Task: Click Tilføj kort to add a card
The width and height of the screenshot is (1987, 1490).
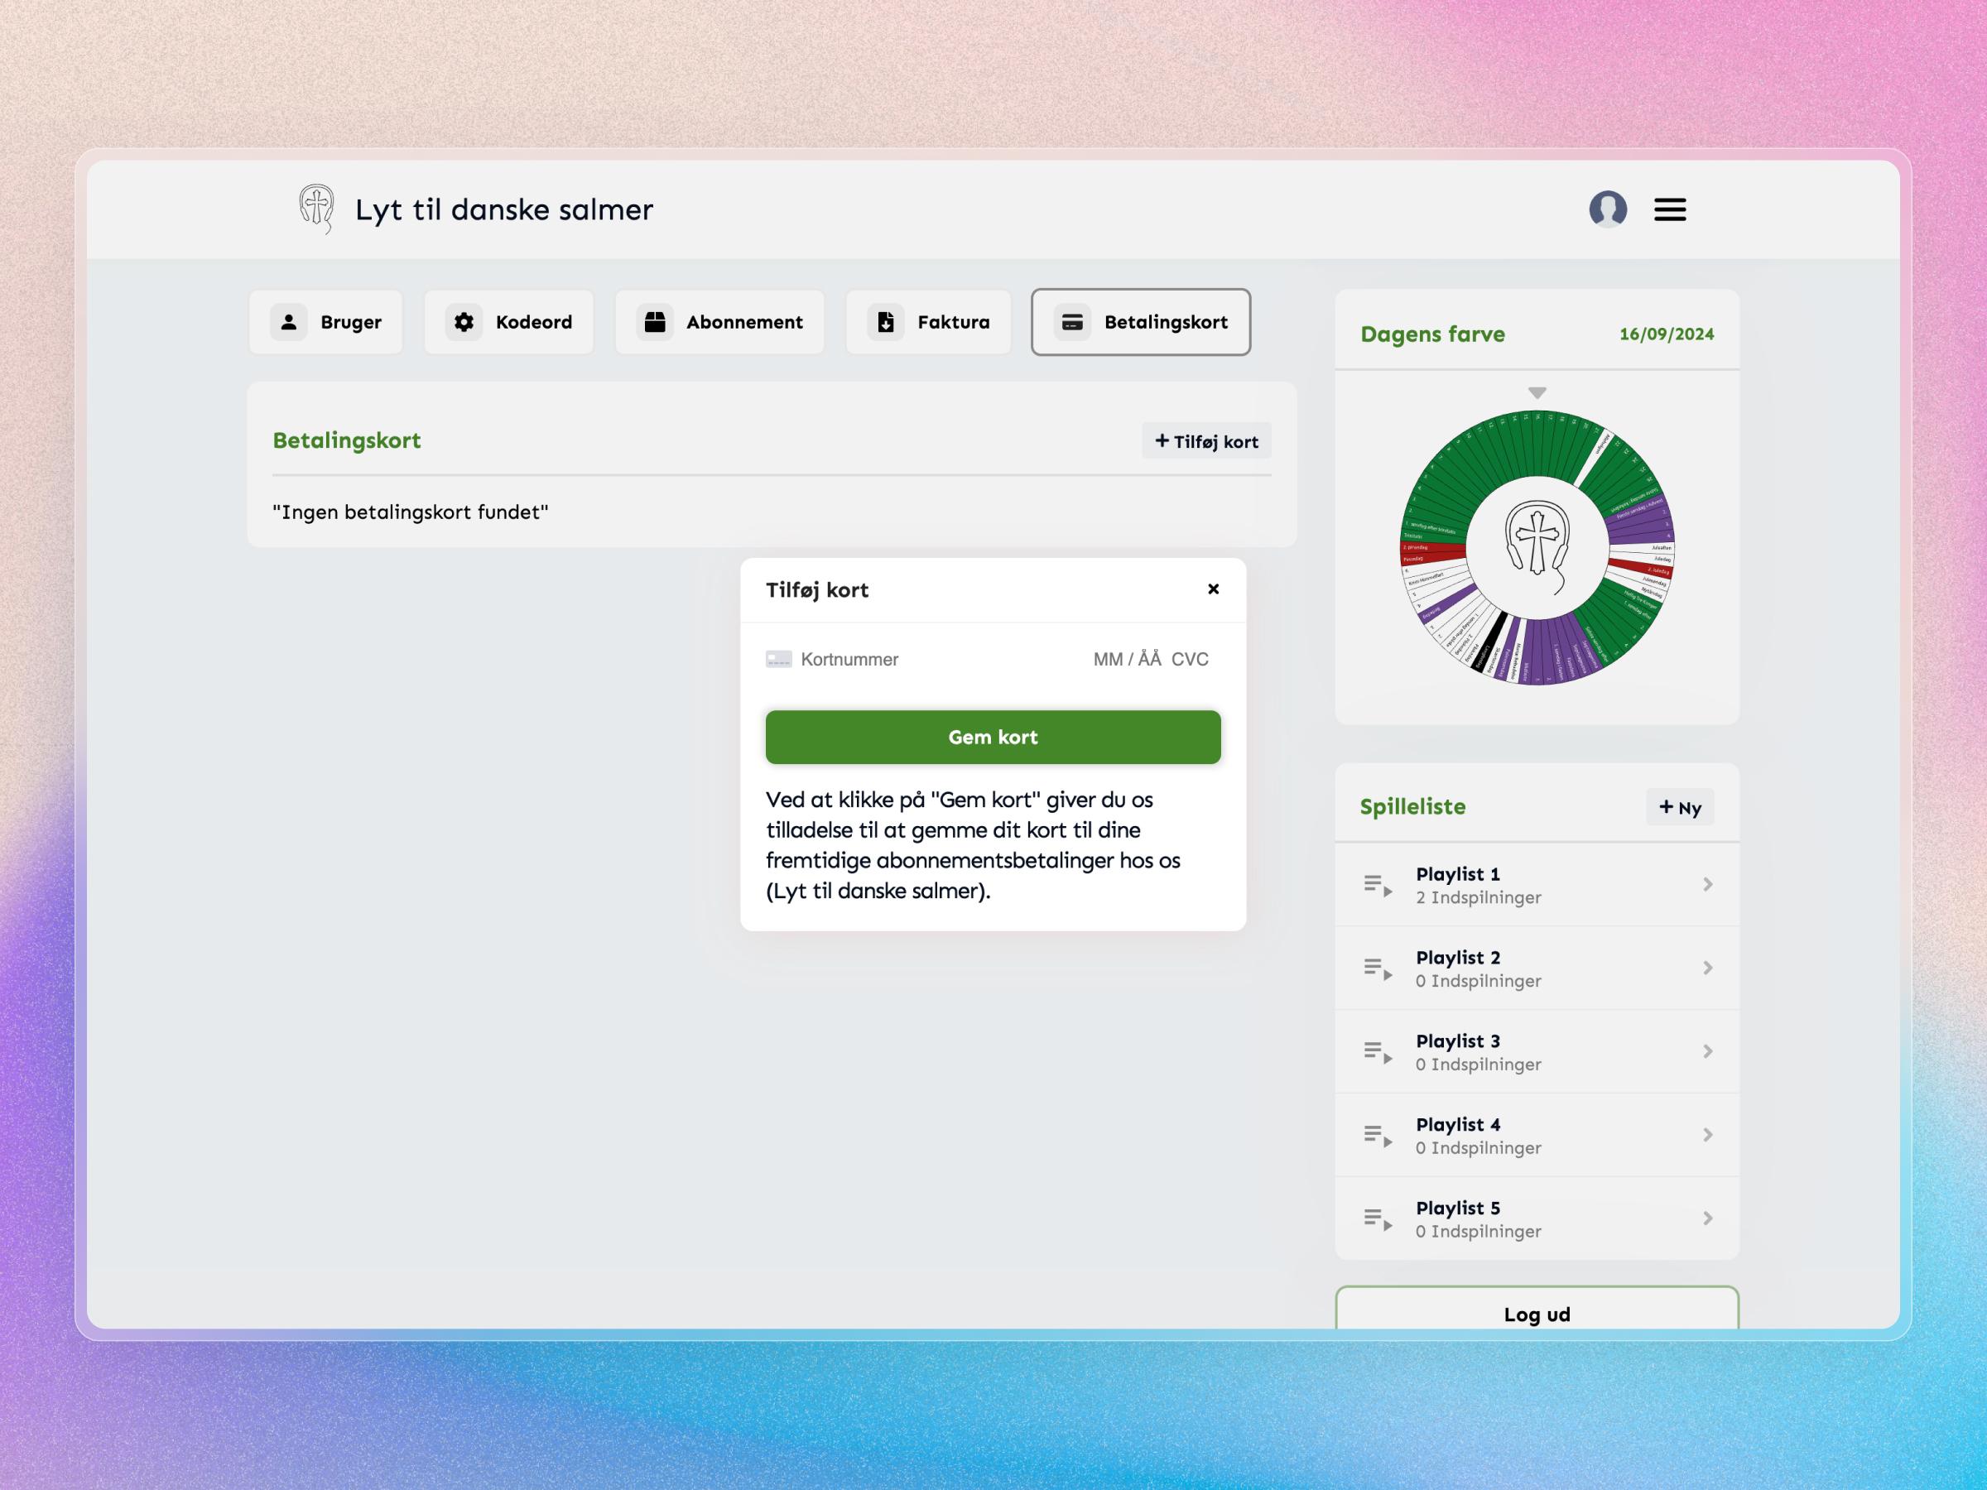Action: coord(1206,440)
